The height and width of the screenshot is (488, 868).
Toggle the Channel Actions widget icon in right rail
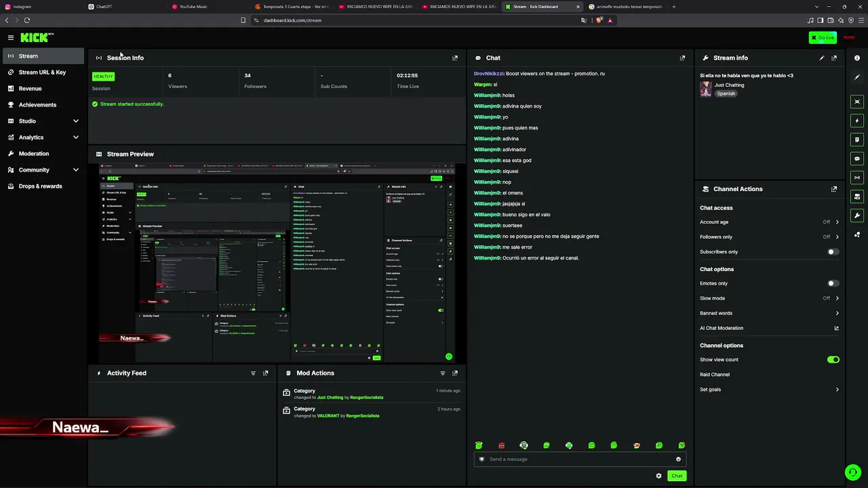tap(857, 197)
